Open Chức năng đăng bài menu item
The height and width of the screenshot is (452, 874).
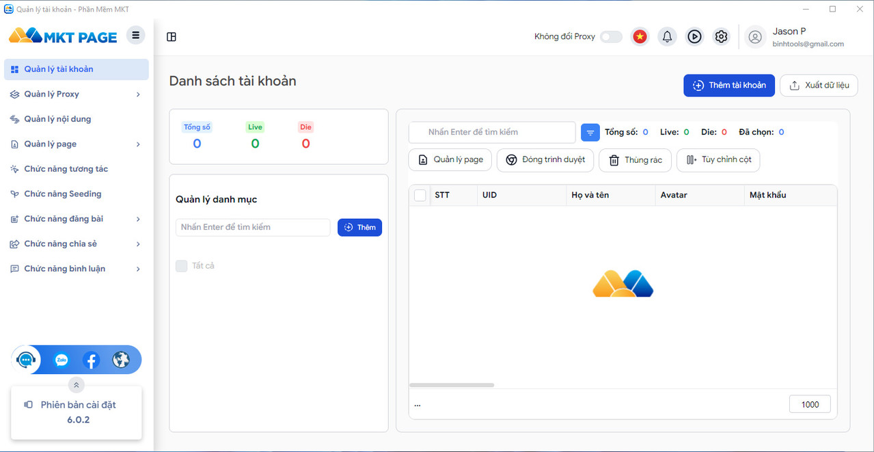77,219
